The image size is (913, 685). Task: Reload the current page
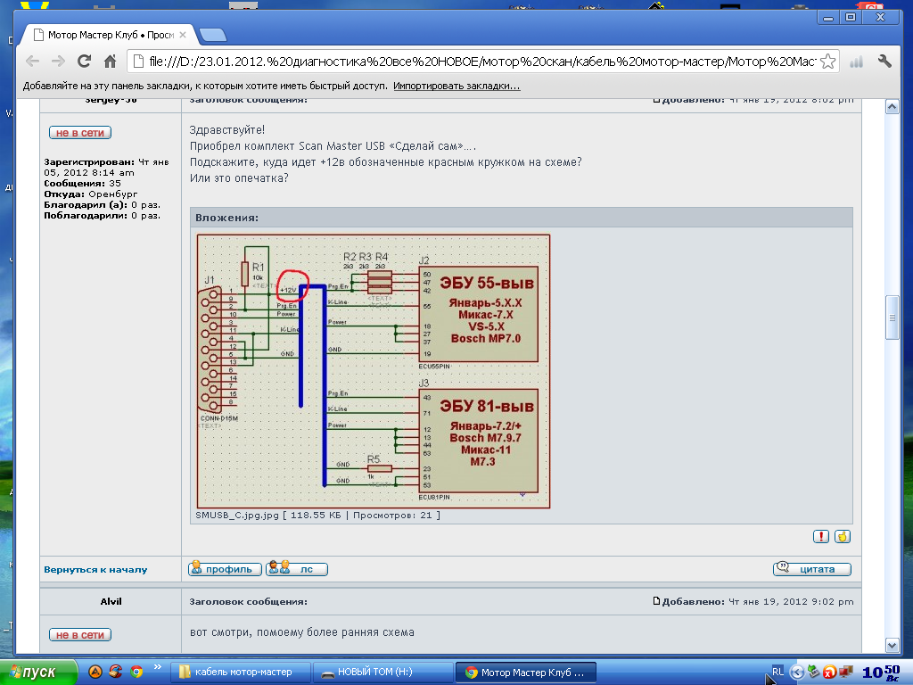(x=85, y=62)
